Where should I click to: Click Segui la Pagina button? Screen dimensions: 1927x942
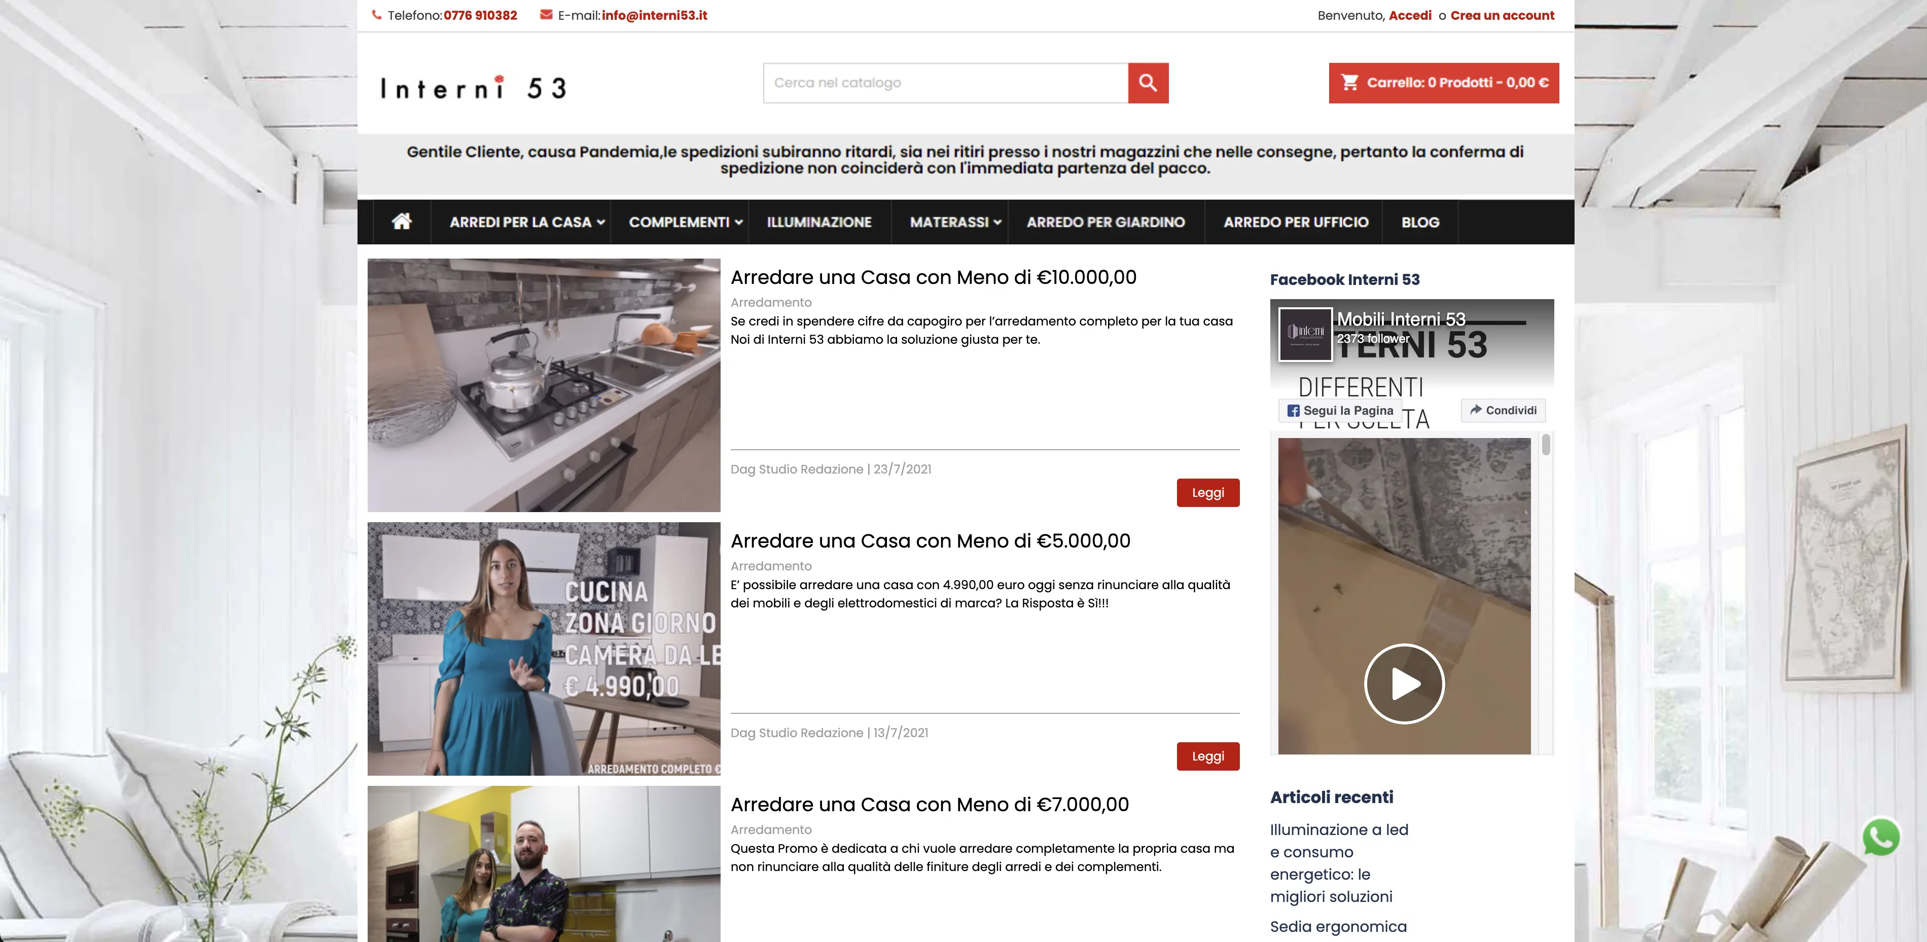pos(1340,411)
